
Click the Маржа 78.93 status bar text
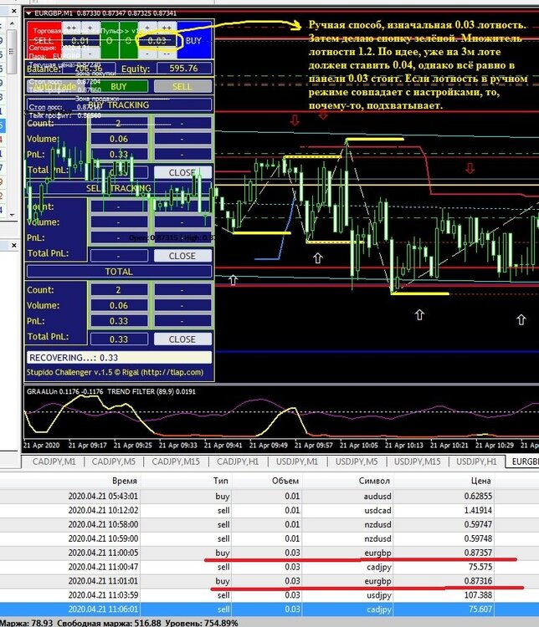[27, 623]
